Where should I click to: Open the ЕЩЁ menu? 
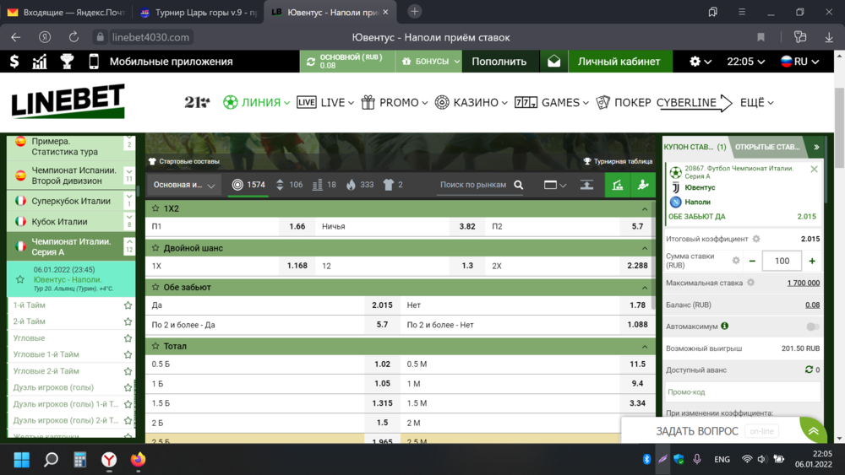[x=756, y=102]
